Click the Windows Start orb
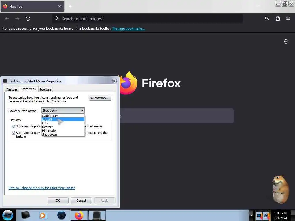Screen dimensions: 295x221 pyautogui.click(x=8, y=215)
